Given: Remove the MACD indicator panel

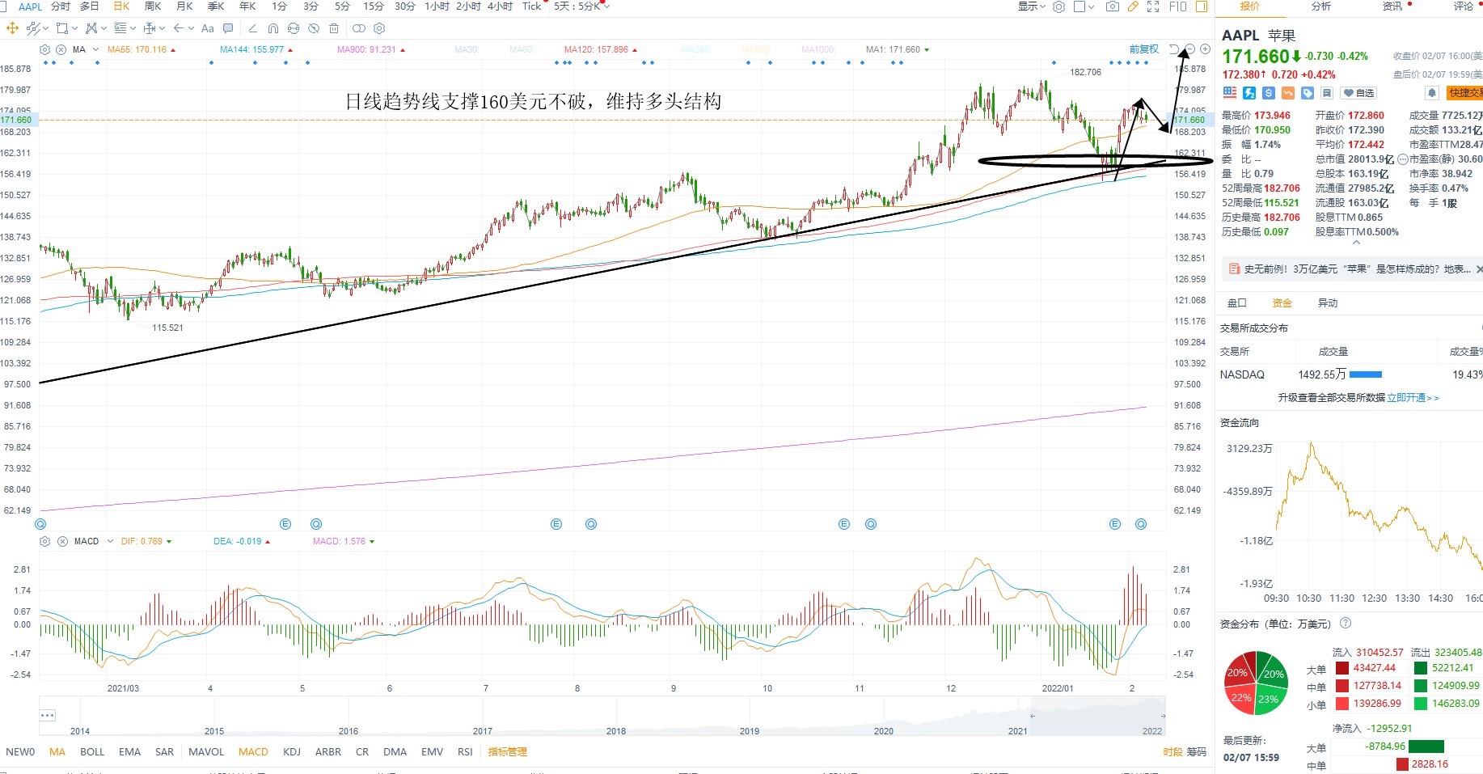Looking at the screenshot, I should pyautogui.click(x=62, y=541).
